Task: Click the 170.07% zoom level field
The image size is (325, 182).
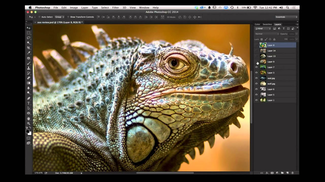Action: pyautogui.click(x=39, y=173)
